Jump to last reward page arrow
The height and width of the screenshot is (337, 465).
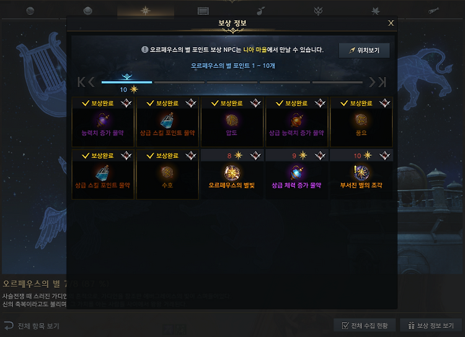383,82
